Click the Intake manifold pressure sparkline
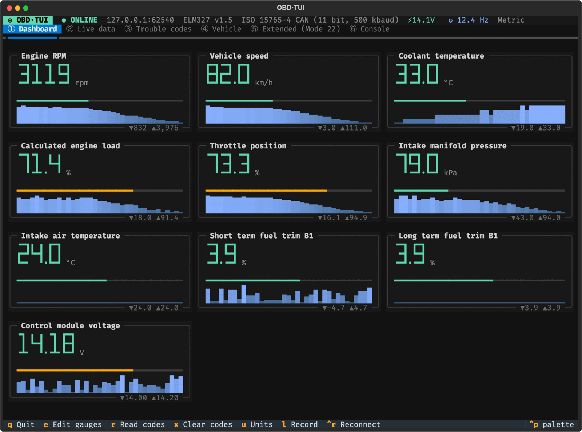Image resolution: width=582 pixels, height=432 pixels. pyautogui.click(x=479, y=204)
